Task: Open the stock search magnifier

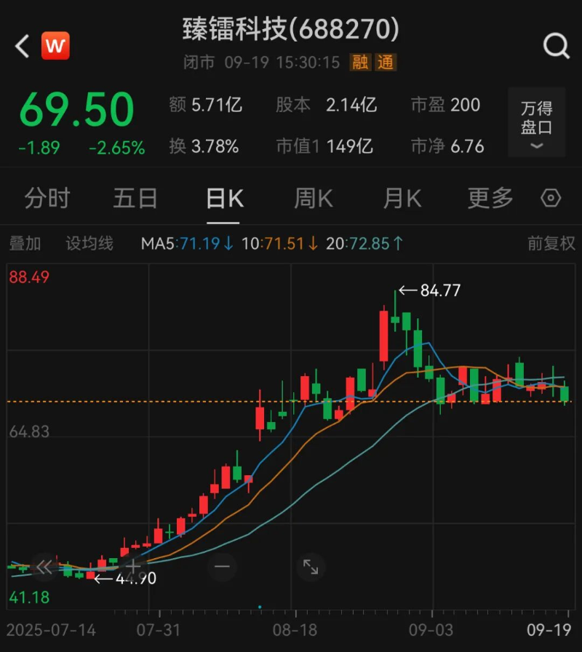Action: click(x=557, y=45)
